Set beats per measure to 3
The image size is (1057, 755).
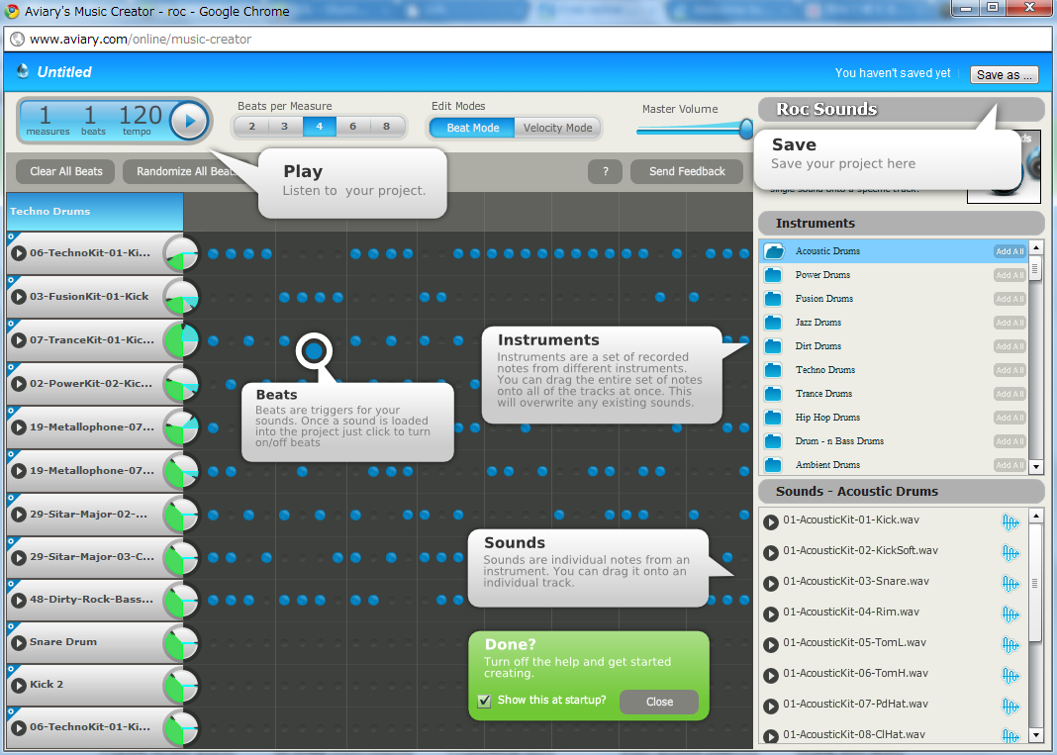284,126
